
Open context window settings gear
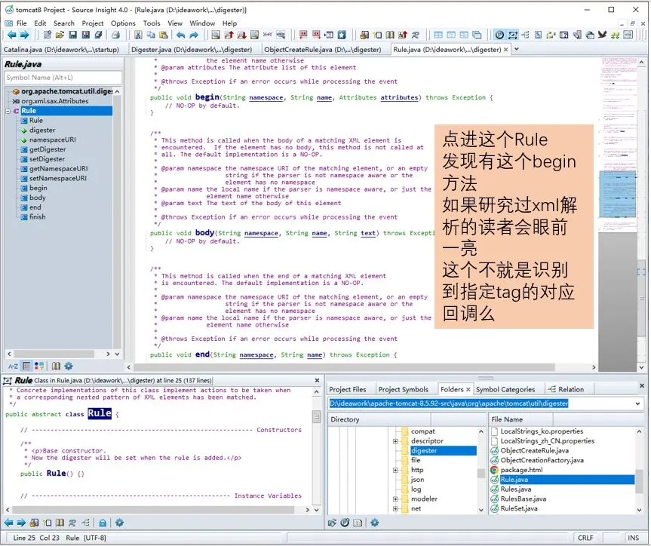pos(120,523)
